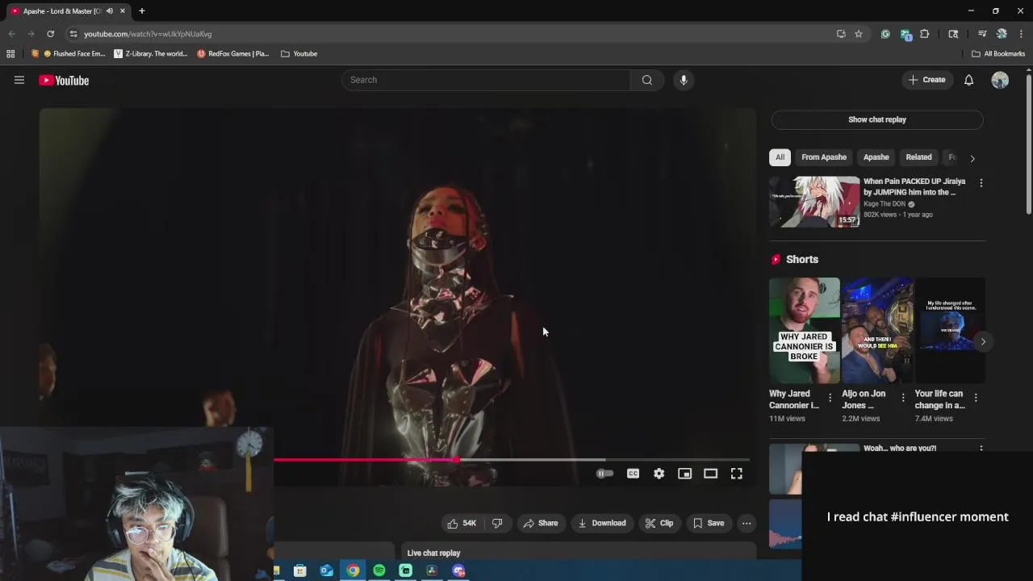Enter full screen mode
Viewport: 1033px width, 581px height.
736,474
